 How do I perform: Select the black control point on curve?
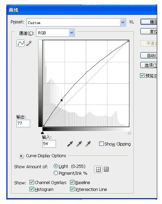tap(62, 100)
